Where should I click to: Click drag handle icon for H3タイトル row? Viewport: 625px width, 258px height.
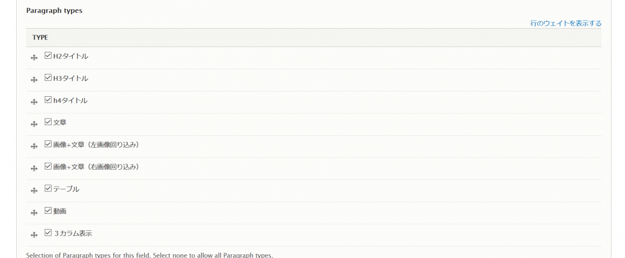point(34,80)
